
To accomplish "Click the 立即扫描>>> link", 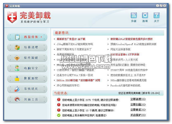I will coord(138,104).
